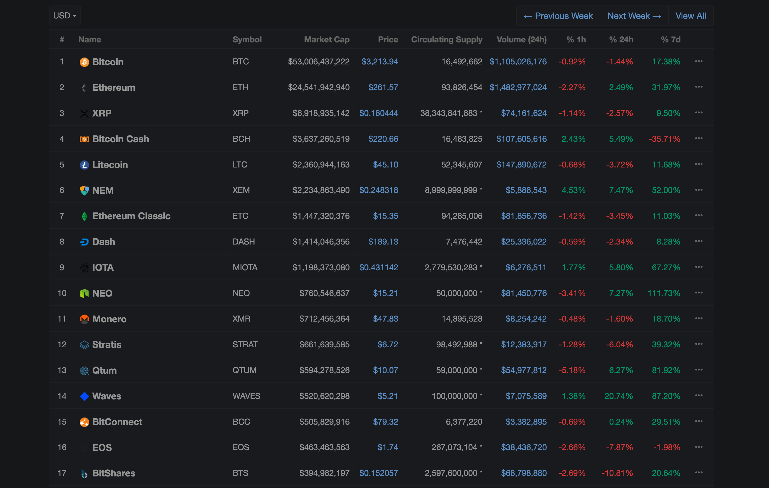Click the Bitcoin coin logo
Image resolution: width=769 pixels, height=488 pixels.
(x=84, y=62)
